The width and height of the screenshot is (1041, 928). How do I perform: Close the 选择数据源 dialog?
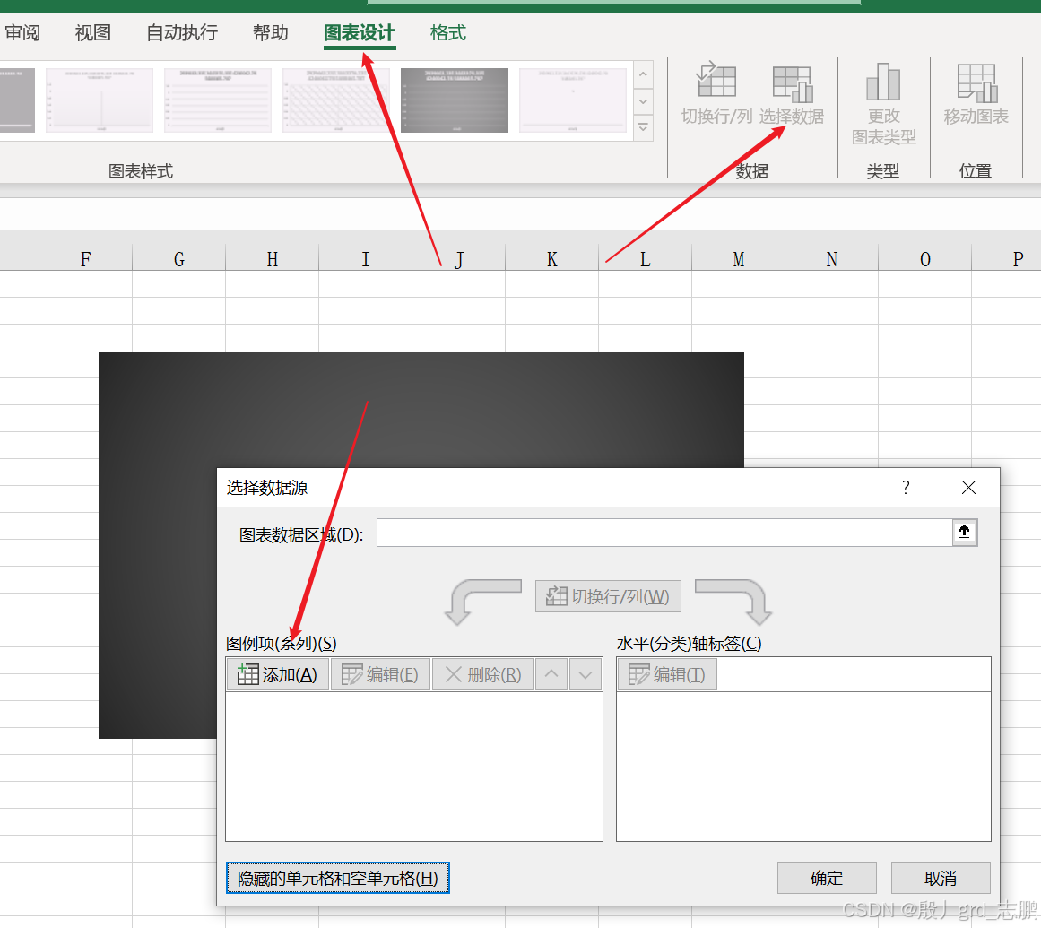[x=968, y=488]
